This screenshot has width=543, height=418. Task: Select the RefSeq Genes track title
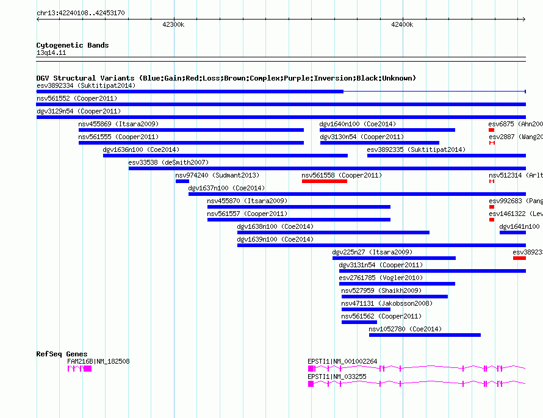tap(62, 354)
